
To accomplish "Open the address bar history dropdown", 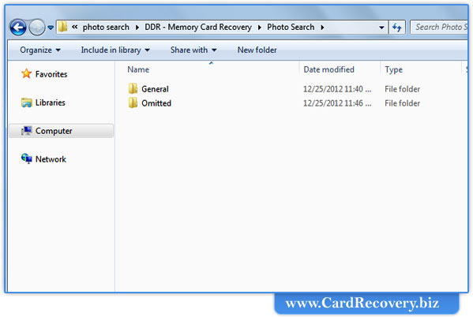I will [x=381, y=28].
